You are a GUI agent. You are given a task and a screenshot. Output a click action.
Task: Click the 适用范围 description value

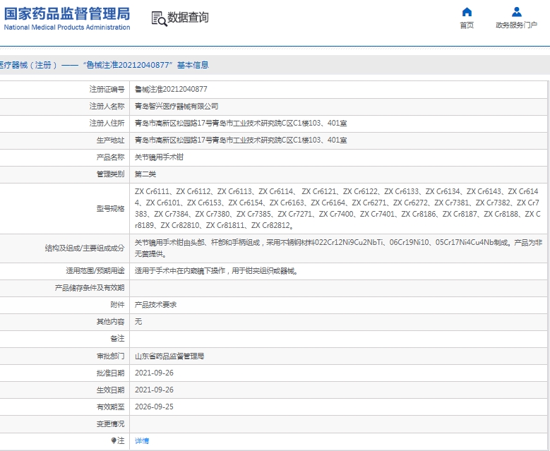(x=217, y=271)
